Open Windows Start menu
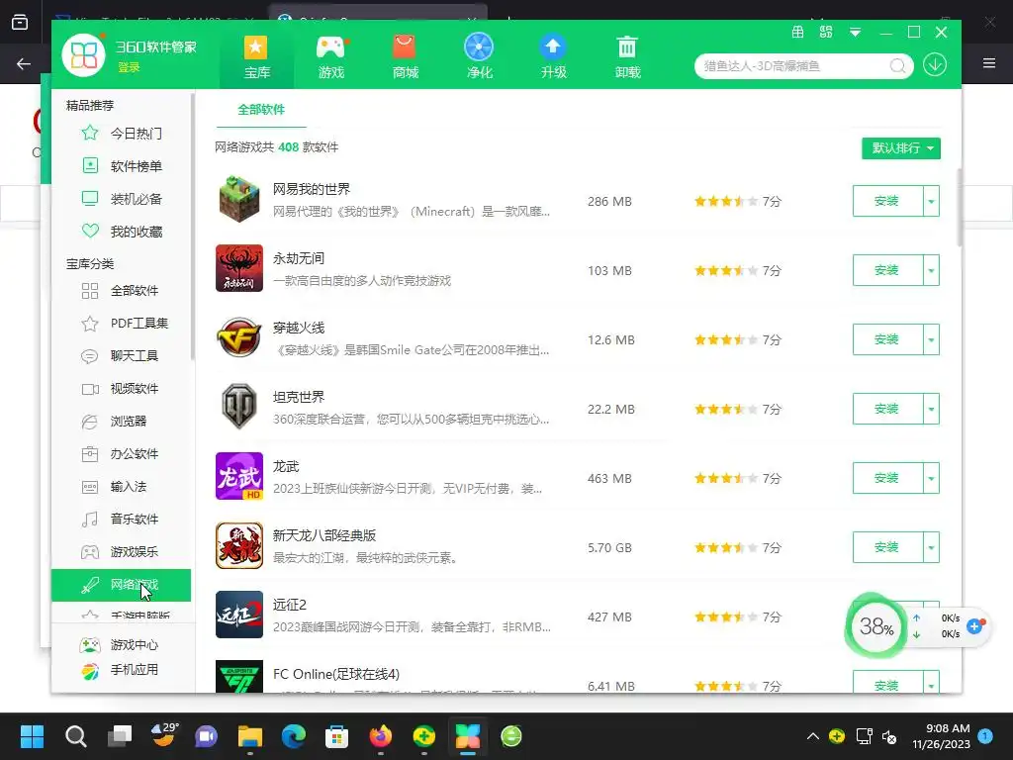Image resolution: width=1013 pixels, height=760 pixels. point(32,736)
